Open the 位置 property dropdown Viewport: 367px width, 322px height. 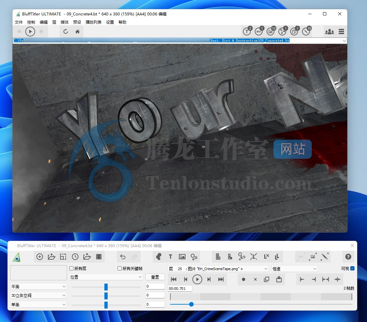tap(106, 277)
